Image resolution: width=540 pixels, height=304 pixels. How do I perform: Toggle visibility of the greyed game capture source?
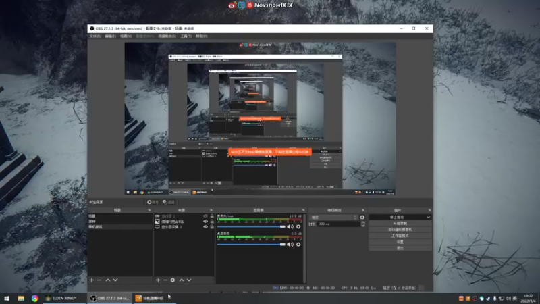[x=206, y=216]
